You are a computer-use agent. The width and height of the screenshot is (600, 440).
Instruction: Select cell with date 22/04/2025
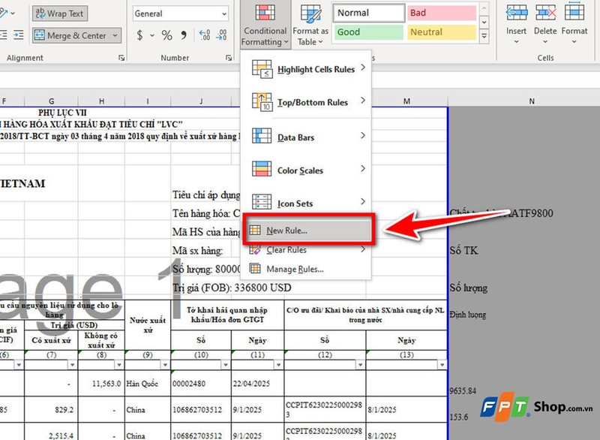(x=257, y=384)
